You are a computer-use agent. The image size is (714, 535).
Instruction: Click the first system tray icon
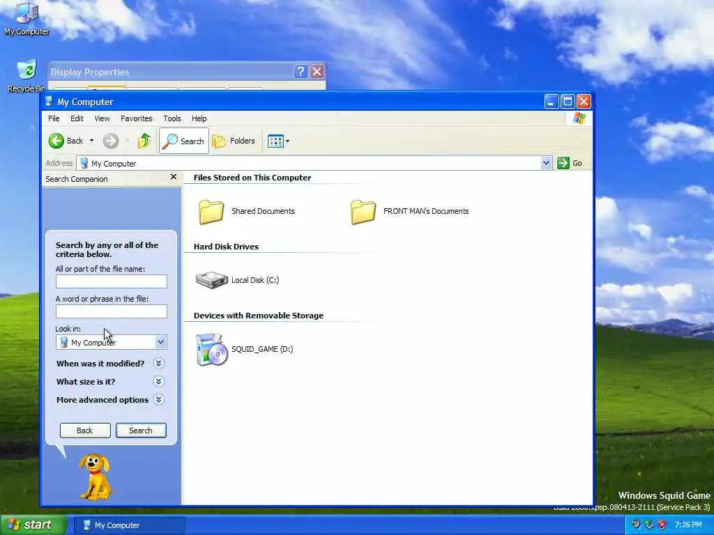pos(636,525)
